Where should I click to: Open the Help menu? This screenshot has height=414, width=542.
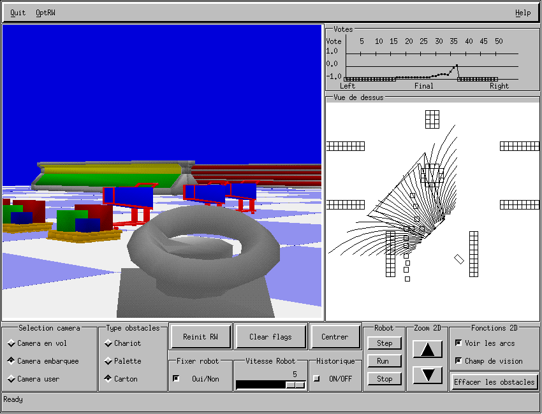tap(522, 13)
